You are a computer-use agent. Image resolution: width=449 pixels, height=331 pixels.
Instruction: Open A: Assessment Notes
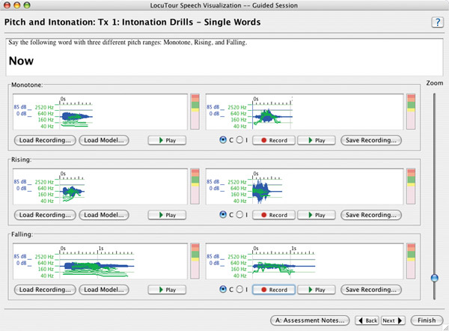[x=310, y=321]
